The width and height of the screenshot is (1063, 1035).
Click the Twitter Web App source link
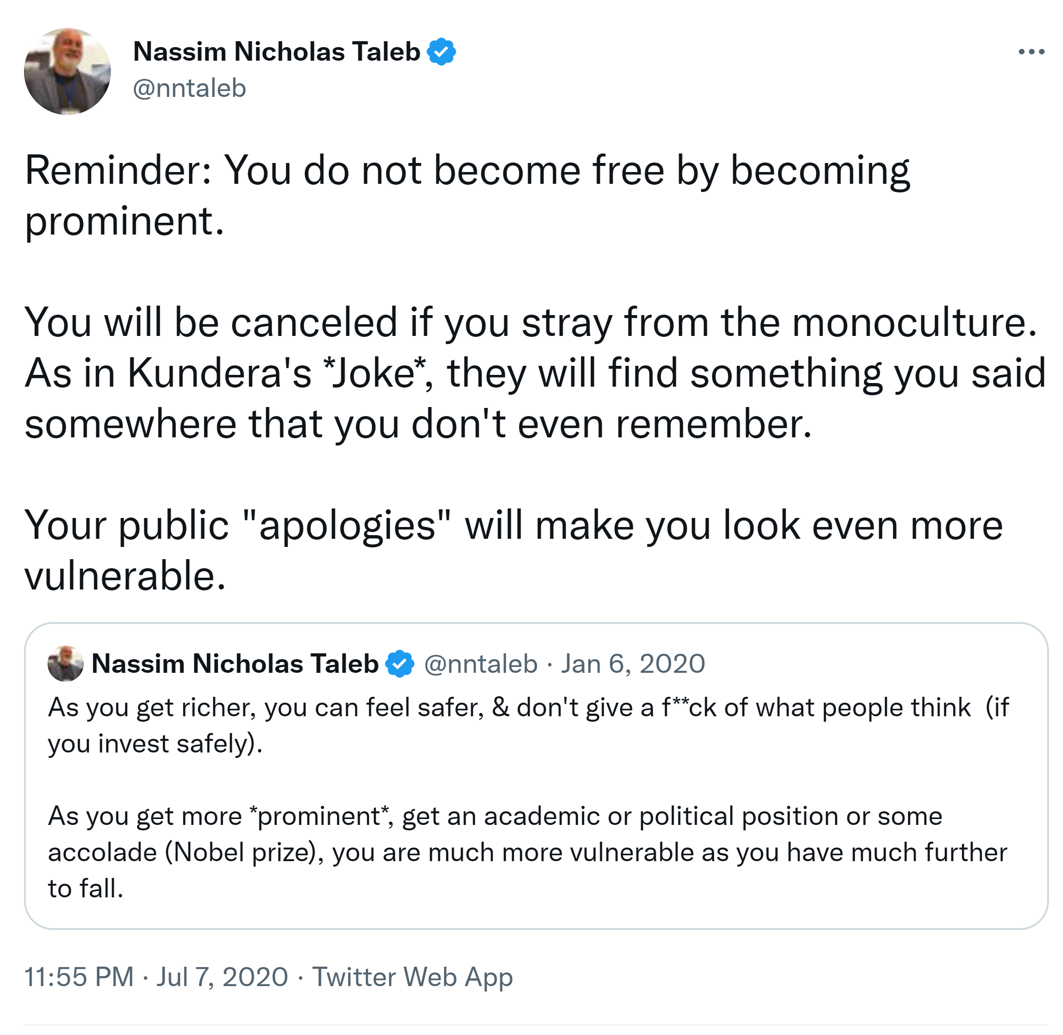[x=412, y=976]
